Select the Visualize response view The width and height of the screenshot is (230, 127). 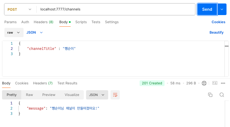click(x=72, y=95)
